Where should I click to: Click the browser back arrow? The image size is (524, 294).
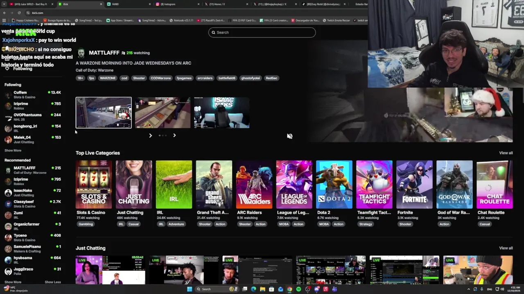click(4, 13)
